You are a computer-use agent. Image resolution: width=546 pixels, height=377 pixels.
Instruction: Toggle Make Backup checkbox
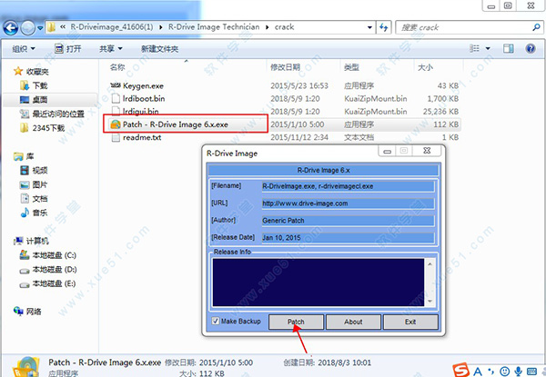tap(216, 321)
